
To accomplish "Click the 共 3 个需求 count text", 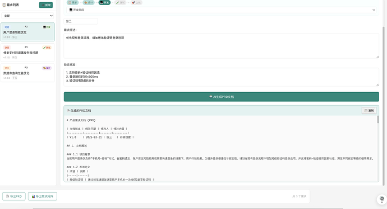I will click(299, 196).
